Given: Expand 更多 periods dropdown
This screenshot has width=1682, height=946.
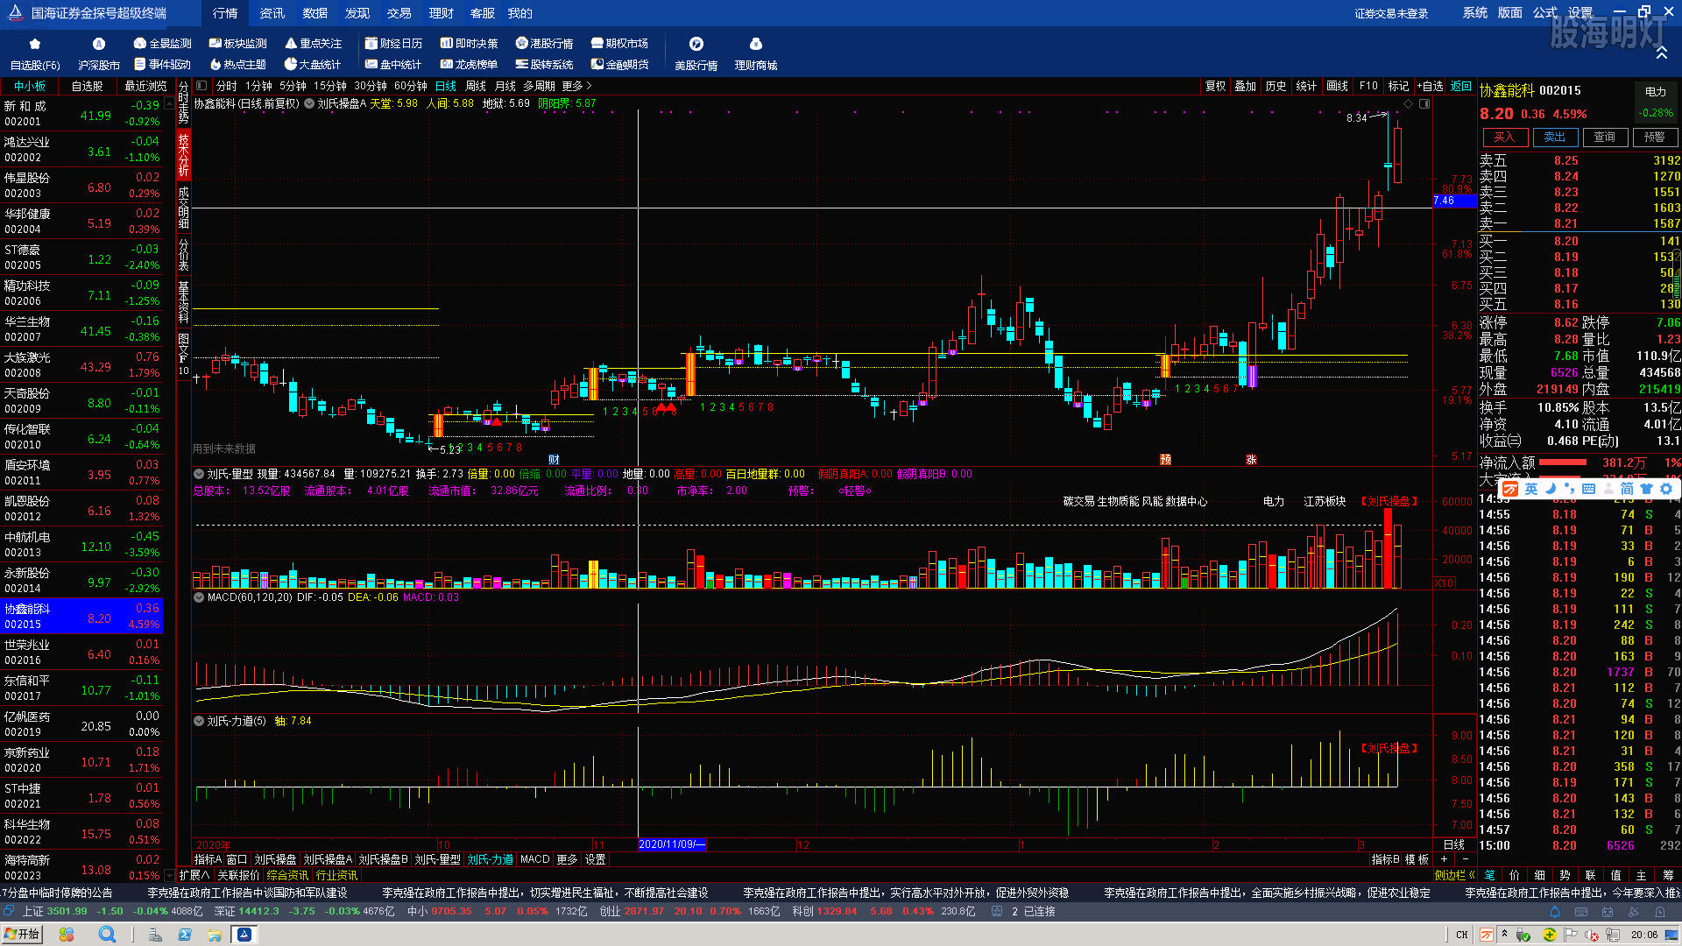Looking at the screenshot, I should pyautogui.click(x=577, y=86).
